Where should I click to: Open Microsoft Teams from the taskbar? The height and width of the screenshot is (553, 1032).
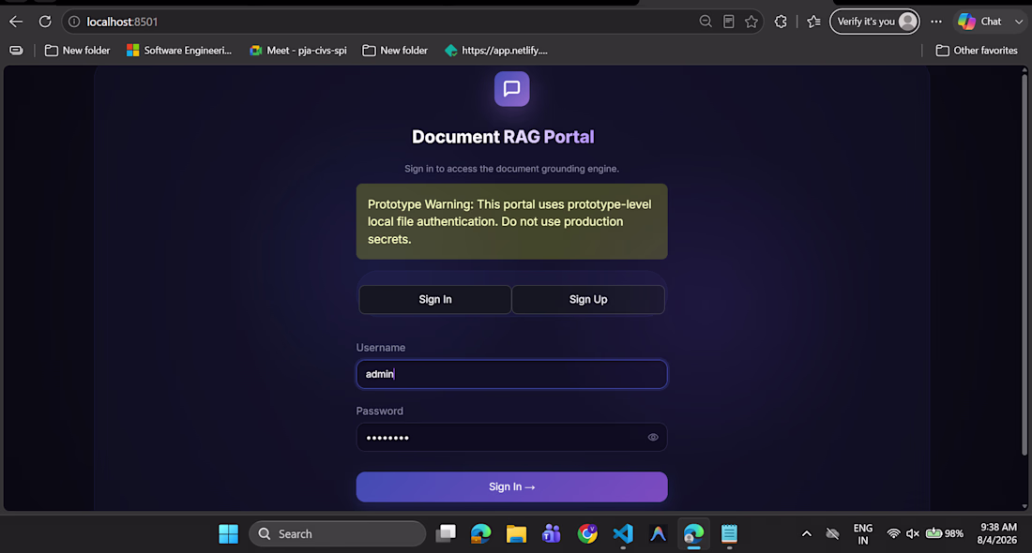(x=552, y=534)
